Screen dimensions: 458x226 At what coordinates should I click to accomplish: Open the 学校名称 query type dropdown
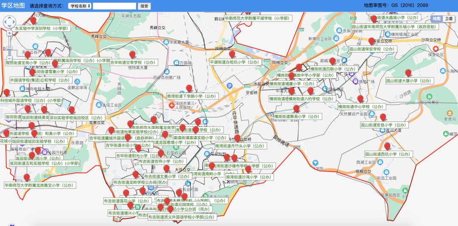tap(80, 6)
